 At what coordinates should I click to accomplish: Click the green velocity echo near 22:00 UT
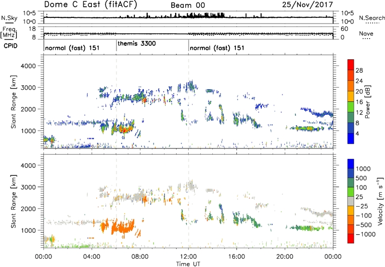[x=306, y=228]
